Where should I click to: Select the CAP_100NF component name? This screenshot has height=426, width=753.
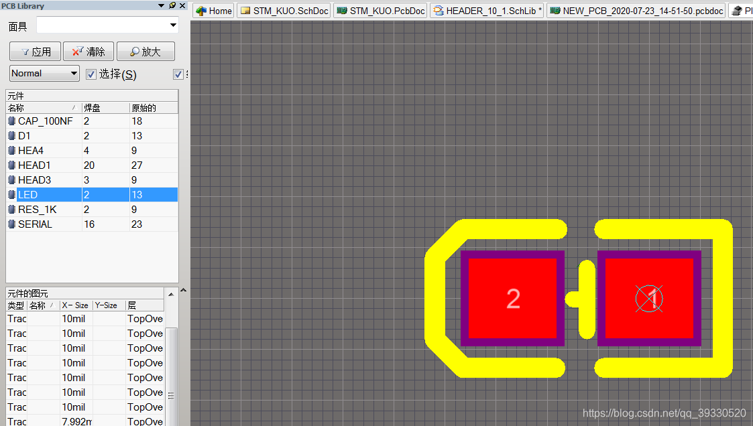pyautogui.click(x=45, y=121)
